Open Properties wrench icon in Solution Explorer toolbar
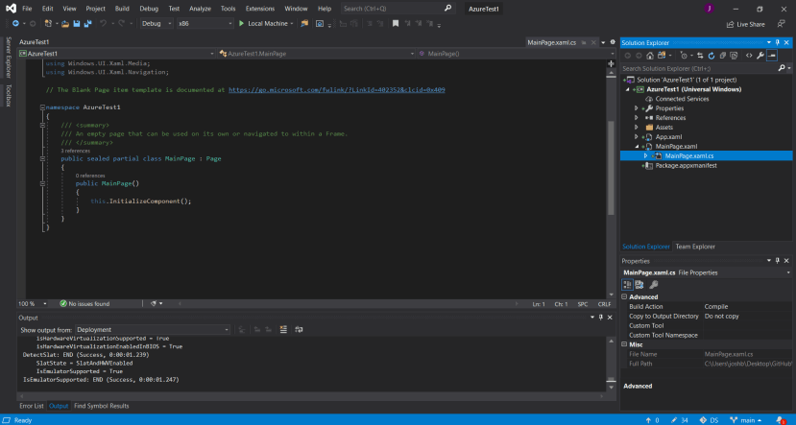Screen dimensions: 796x425 click(x=760, y=56)
